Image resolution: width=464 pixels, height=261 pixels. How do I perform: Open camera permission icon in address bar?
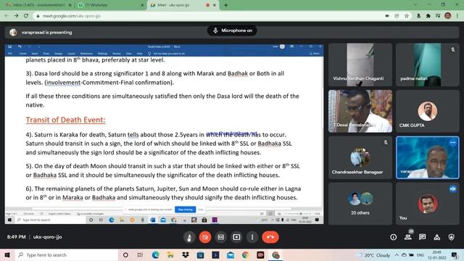pyautogui.click(x=387, y=16)
